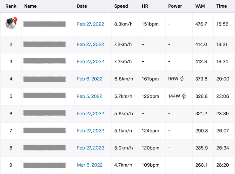Open rank 8 activity date link
Image resolution: width=235 pixels, height=174 pixels.
[90, 148]
